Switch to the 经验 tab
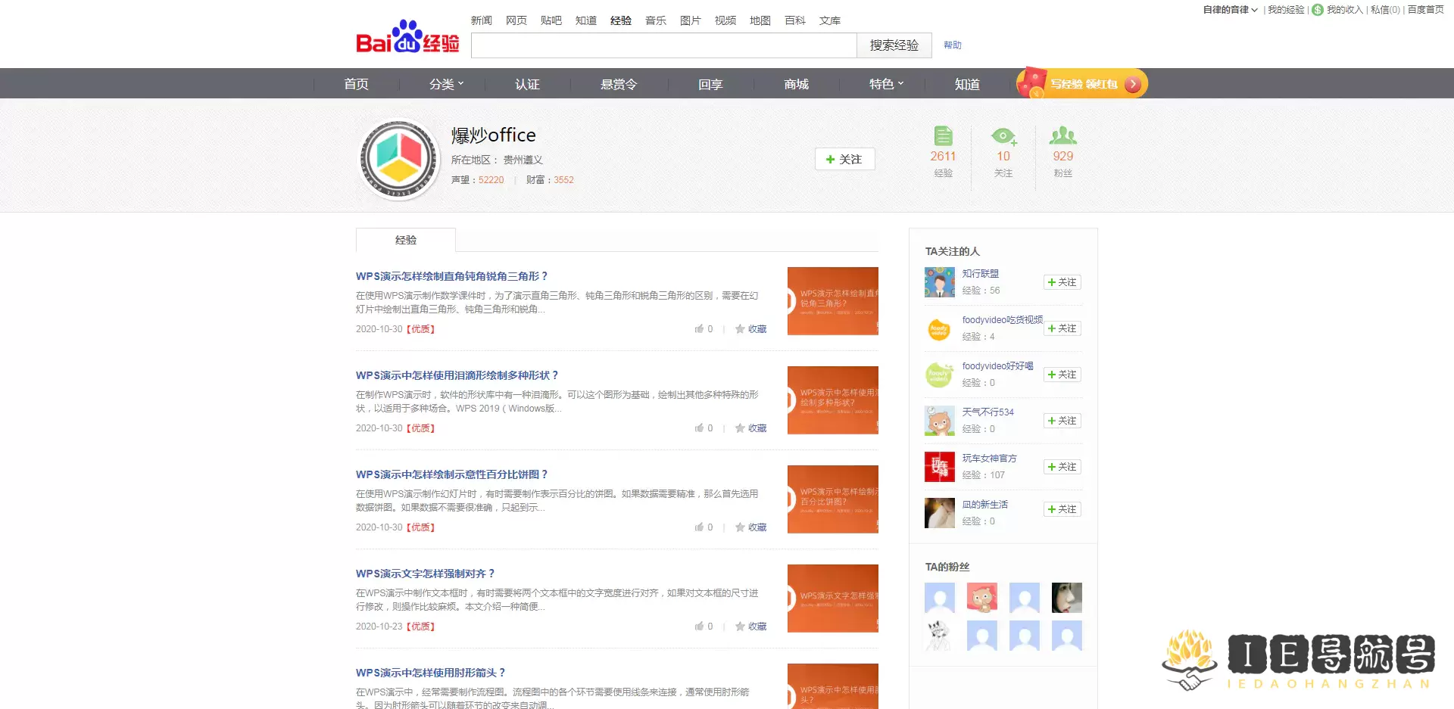This screenshot has width=1454, height=709. 406,240
